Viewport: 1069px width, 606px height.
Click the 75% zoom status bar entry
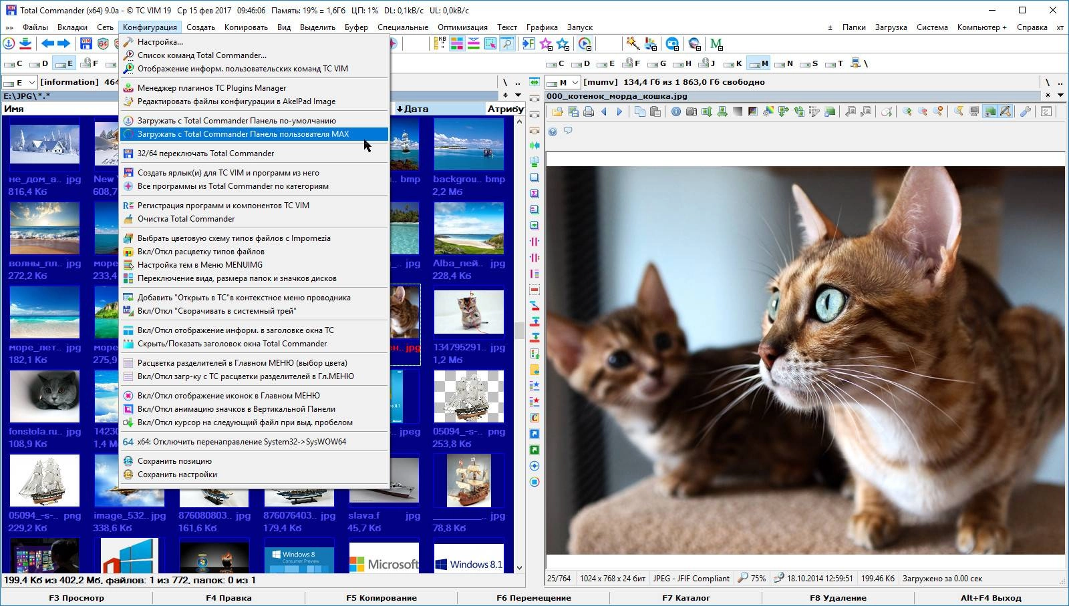(x=752, y=579)
